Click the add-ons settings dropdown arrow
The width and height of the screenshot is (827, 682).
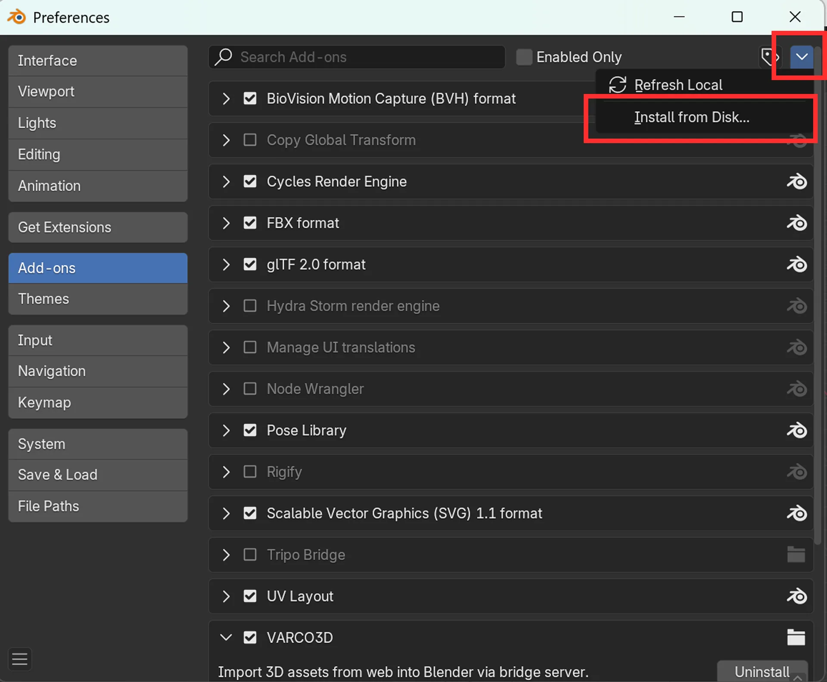[802, 57]
